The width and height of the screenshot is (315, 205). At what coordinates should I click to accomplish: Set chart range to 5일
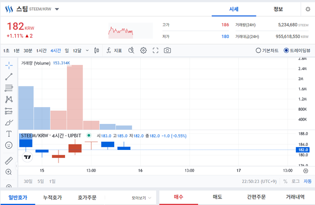point(40,181)
